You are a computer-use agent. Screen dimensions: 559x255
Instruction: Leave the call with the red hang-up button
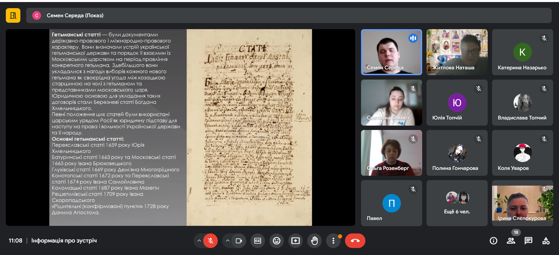coord(355,241)
